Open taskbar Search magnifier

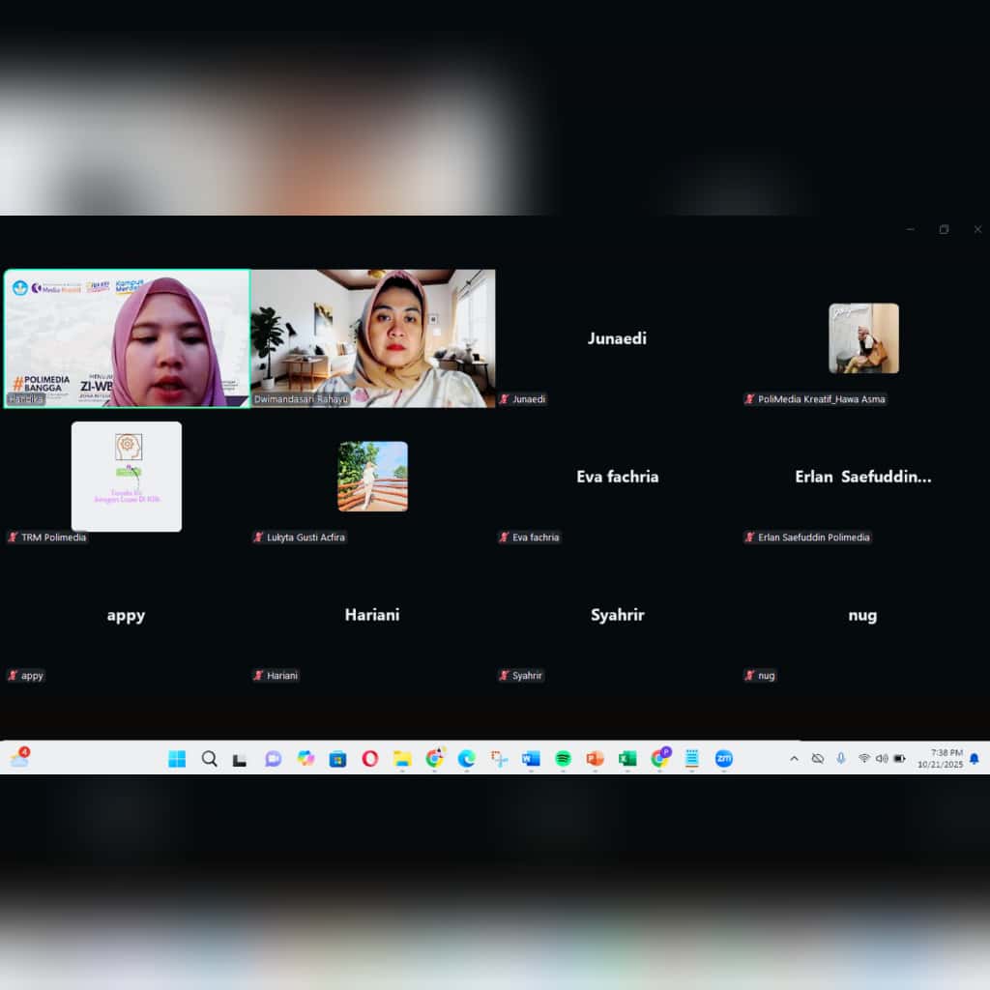(209, 759)
